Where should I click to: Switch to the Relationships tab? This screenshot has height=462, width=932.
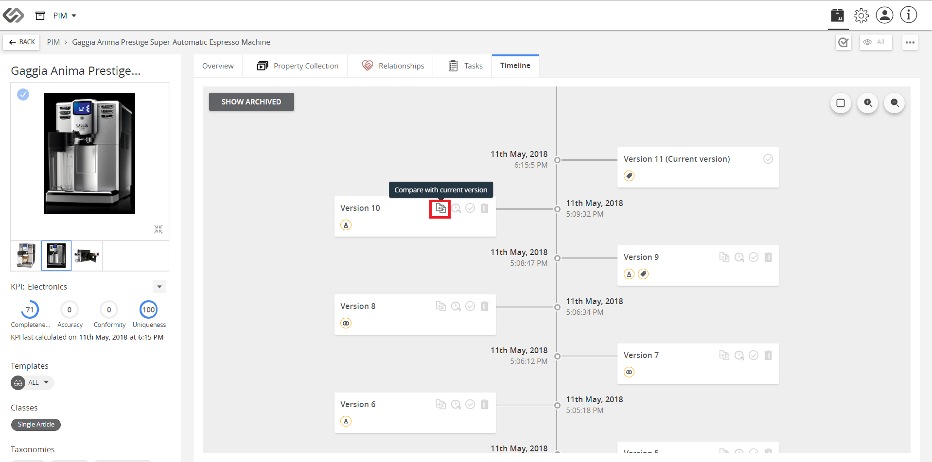coord(393,66)
